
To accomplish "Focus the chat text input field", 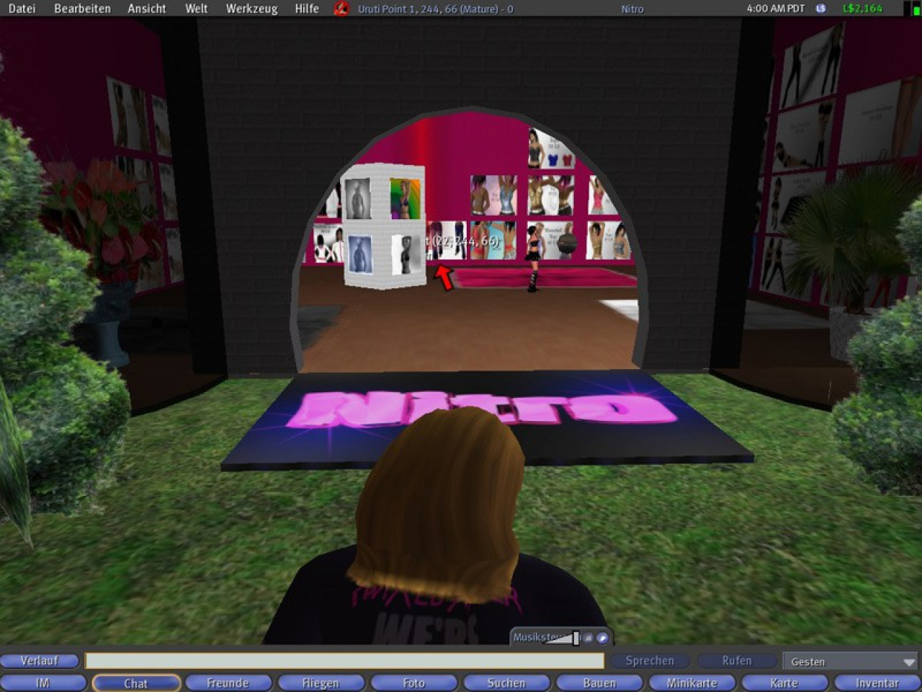I will [344, 660].
